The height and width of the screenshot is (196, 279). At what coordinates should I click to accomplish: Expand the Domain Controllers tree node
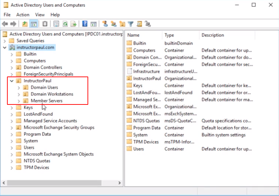pos(12,67)
